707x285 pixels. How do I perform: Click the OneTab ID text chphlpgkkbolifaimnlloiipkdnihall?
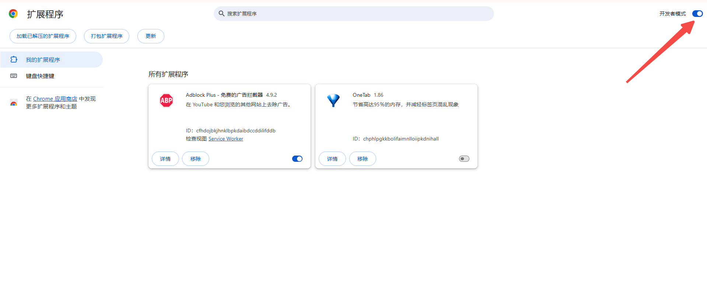(x=401, y=139)
